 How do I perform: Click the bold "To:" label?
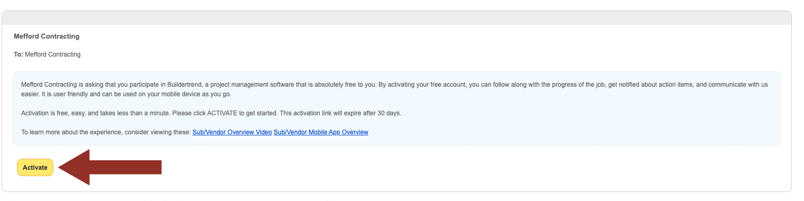pyautogui.click(x=19, y=54)
